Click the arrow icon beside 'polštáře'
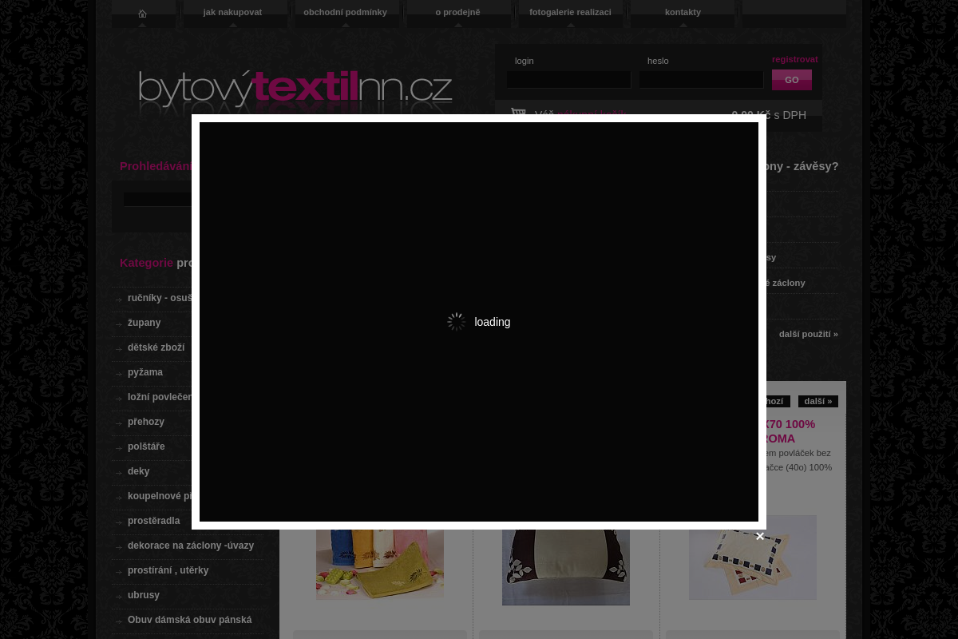 (x=119, y=448)
